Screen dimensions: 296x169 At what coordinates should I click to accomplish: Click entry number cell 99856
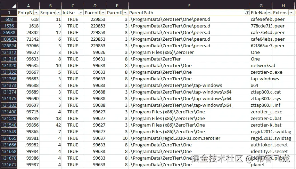[28, 125]
